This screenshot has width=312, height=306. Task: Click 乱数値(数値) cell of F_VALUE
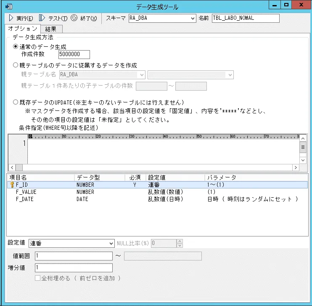coord(165,192)
